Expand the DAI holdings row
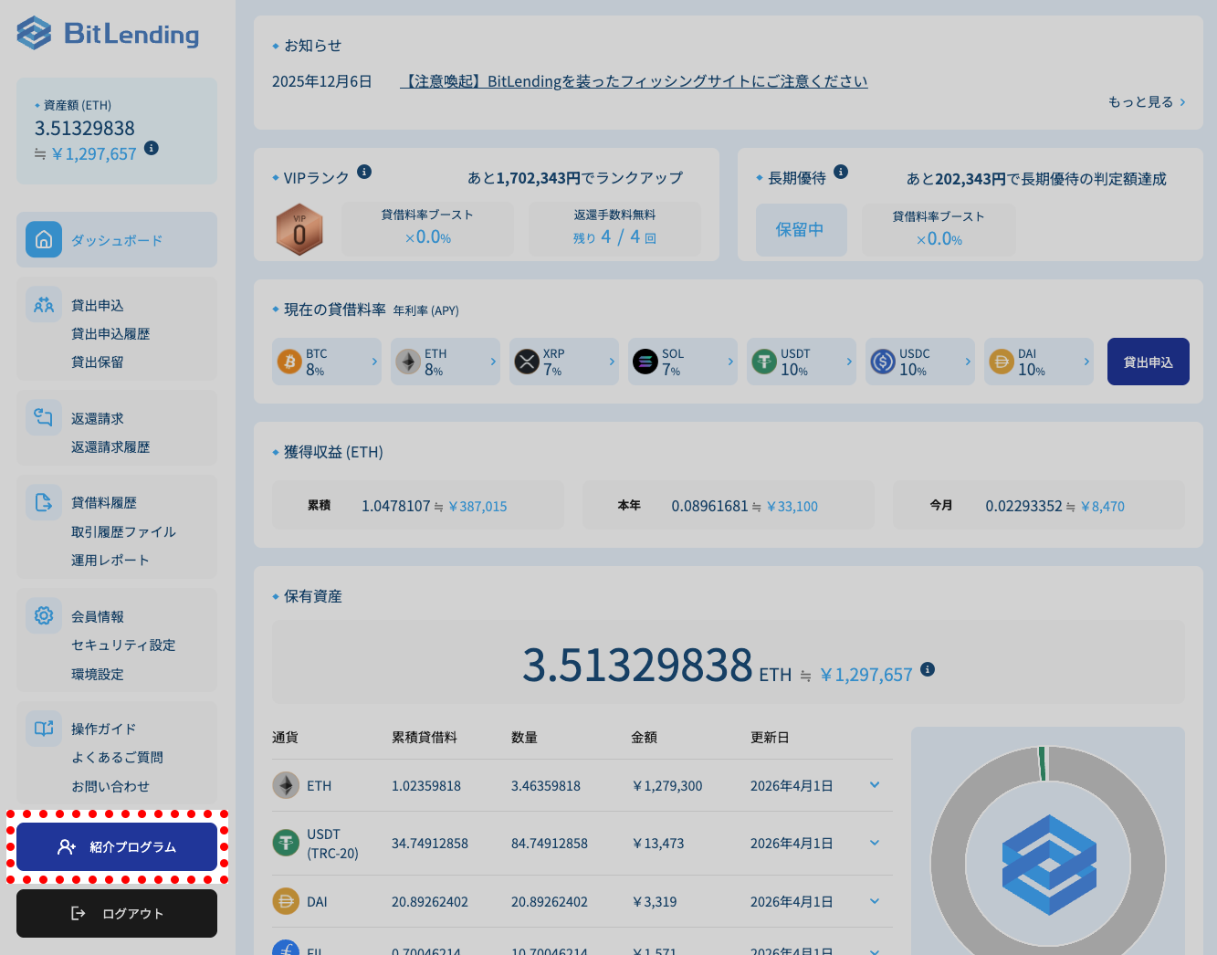Viewport: 1217px width, 955px height. [x=875, y=901]
